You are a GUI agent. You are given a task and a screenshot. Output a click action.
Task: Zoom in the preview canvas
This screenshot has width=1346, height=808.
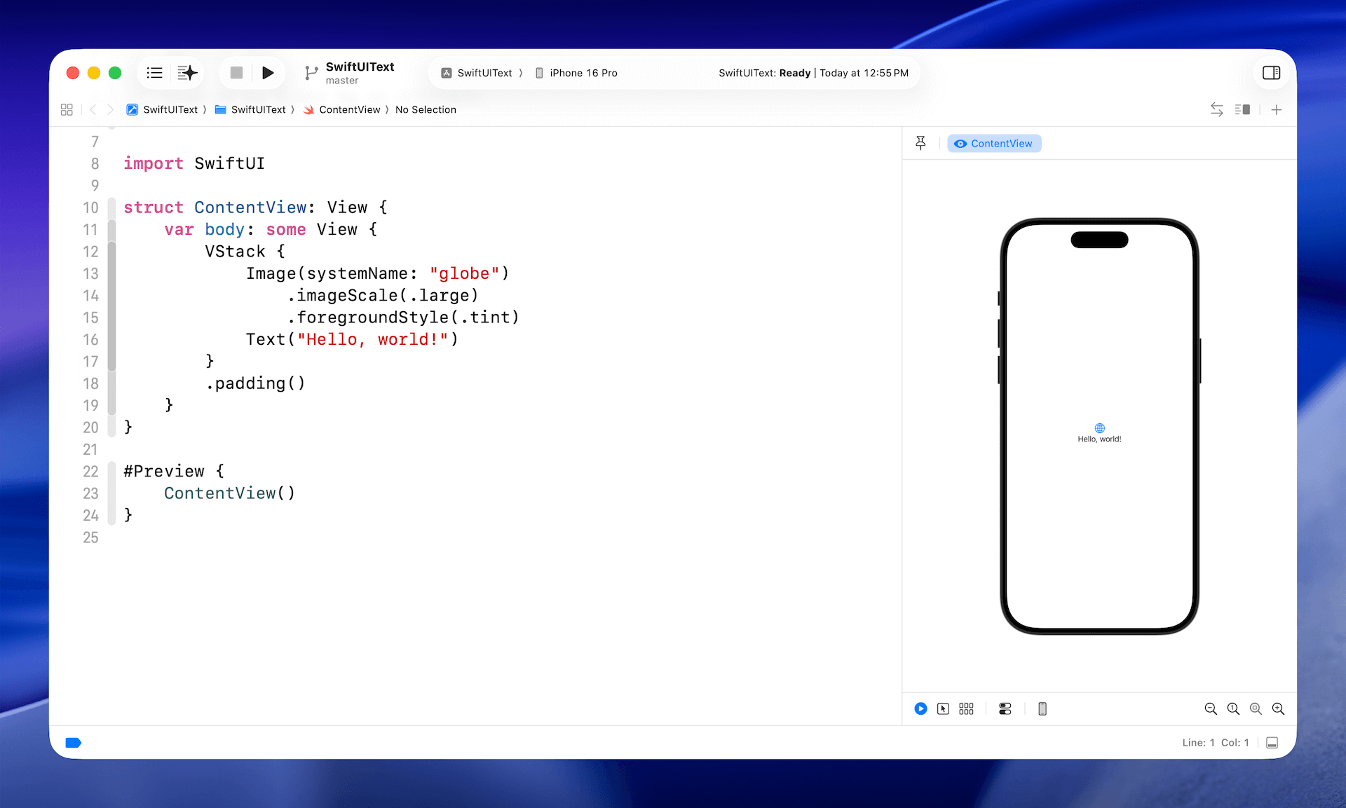(1278, 709)
